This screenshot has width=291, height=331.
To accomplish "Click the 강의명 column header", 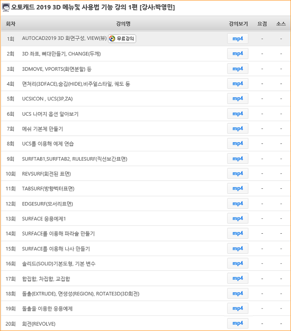I will (123, 24).
